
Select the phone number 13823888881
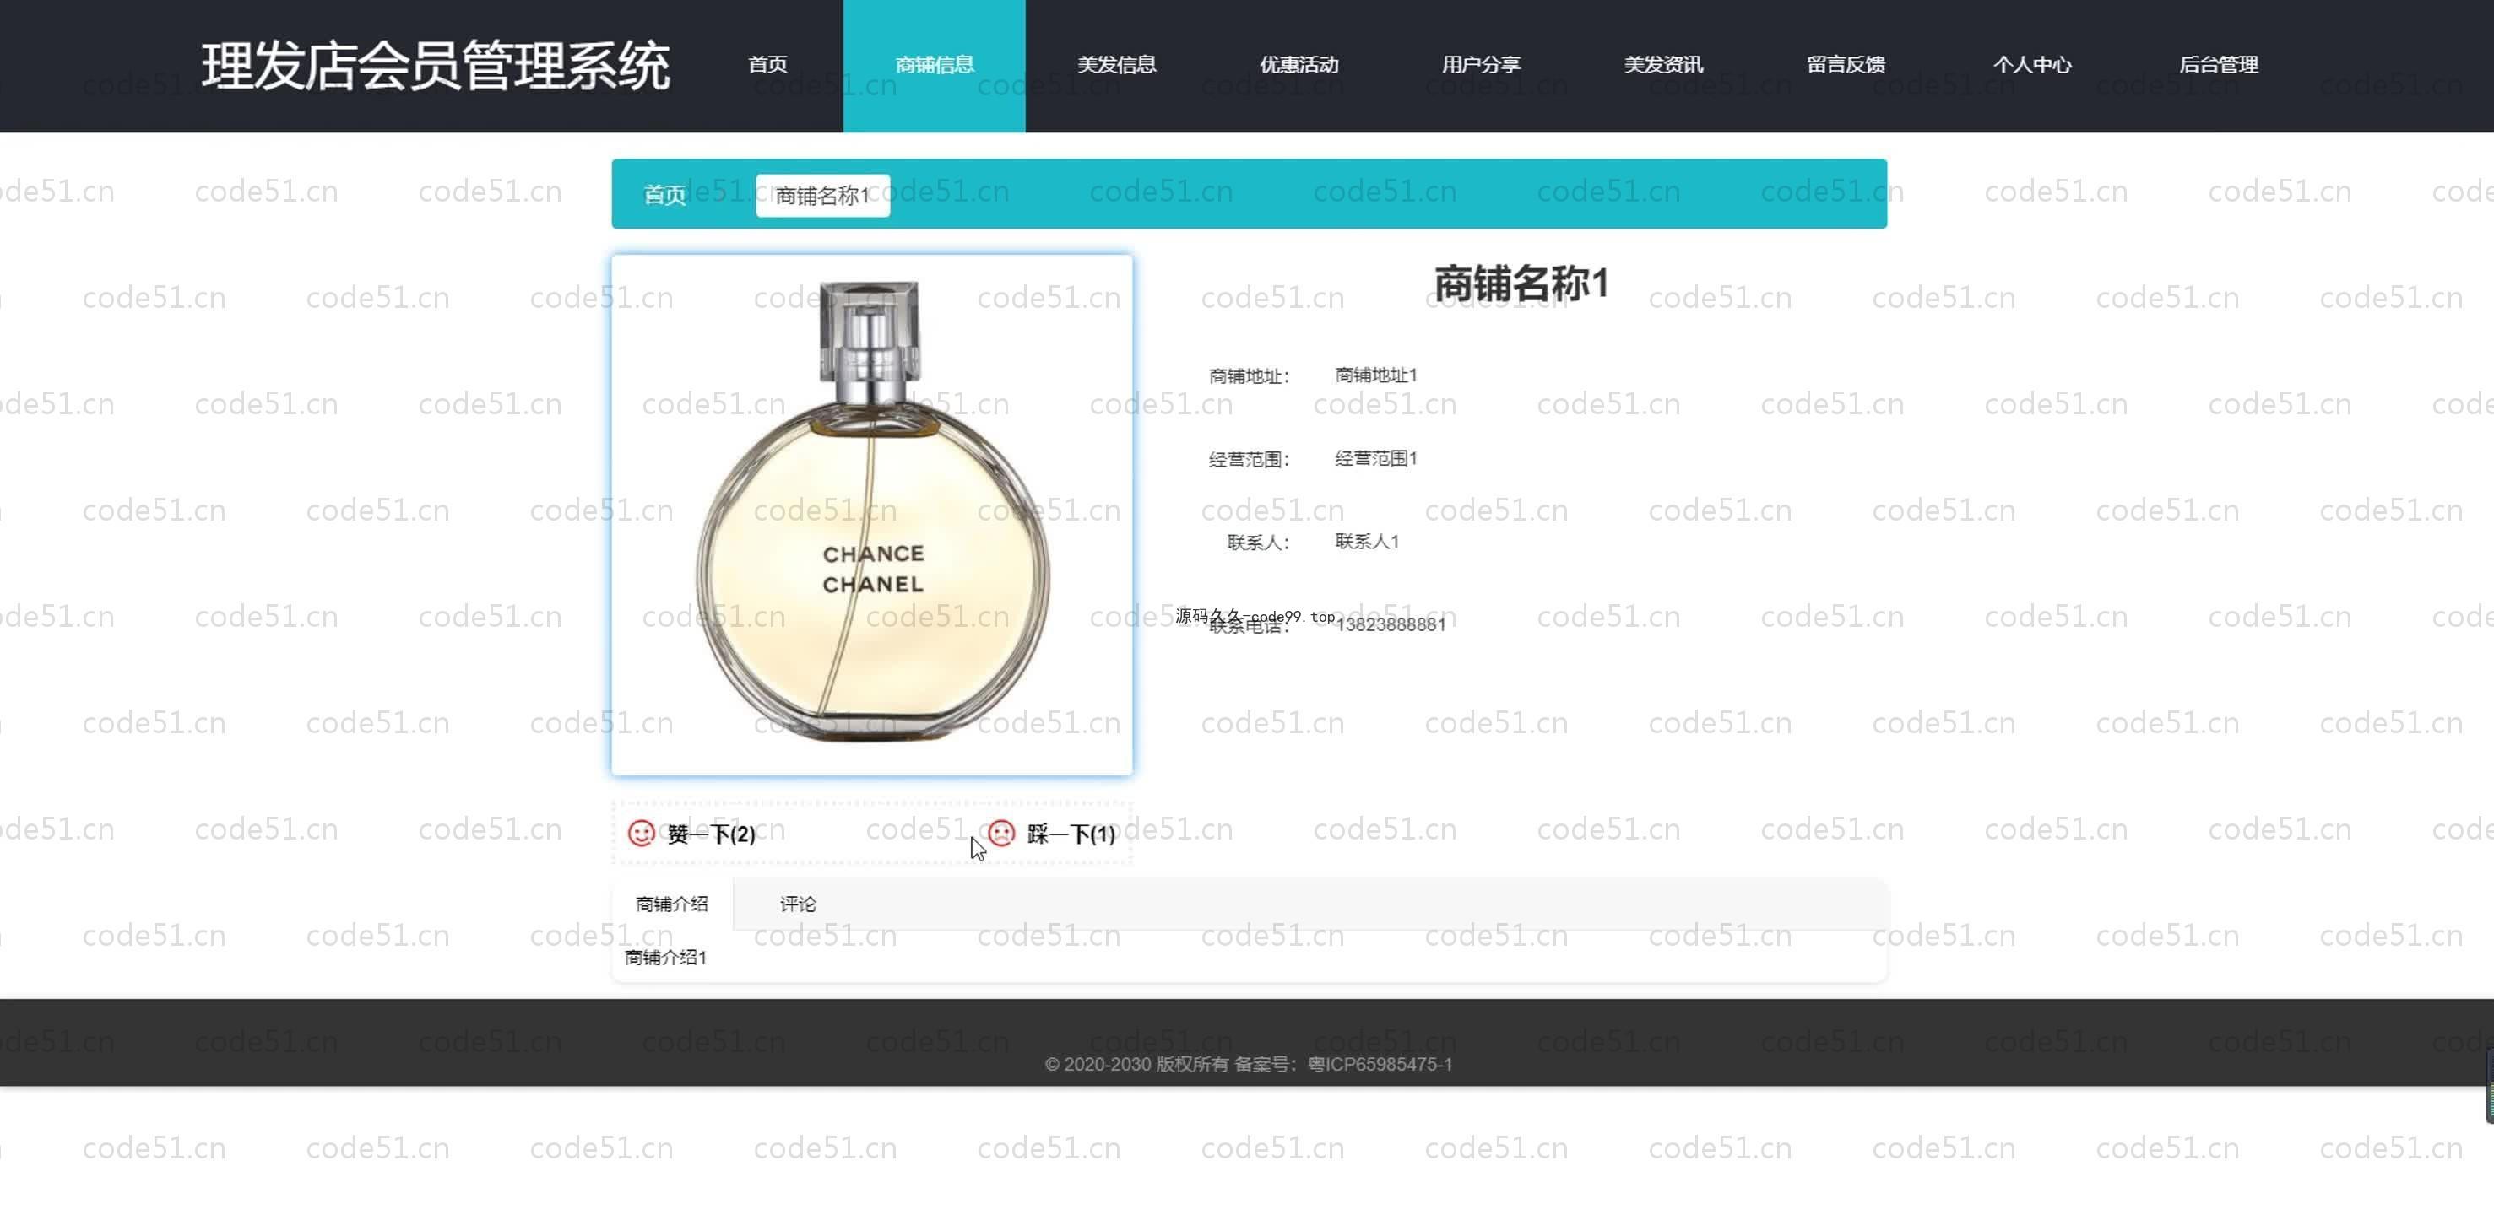[1391, 625]
